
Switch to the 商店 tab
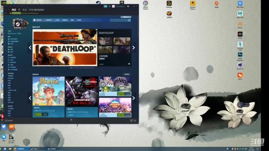14,10
